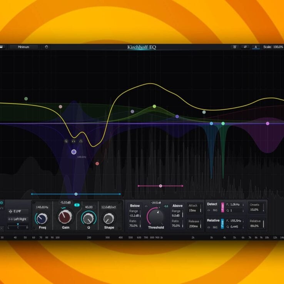
Task: Select the highlighted purple band node at 148Hz
Action: [74, 152]
